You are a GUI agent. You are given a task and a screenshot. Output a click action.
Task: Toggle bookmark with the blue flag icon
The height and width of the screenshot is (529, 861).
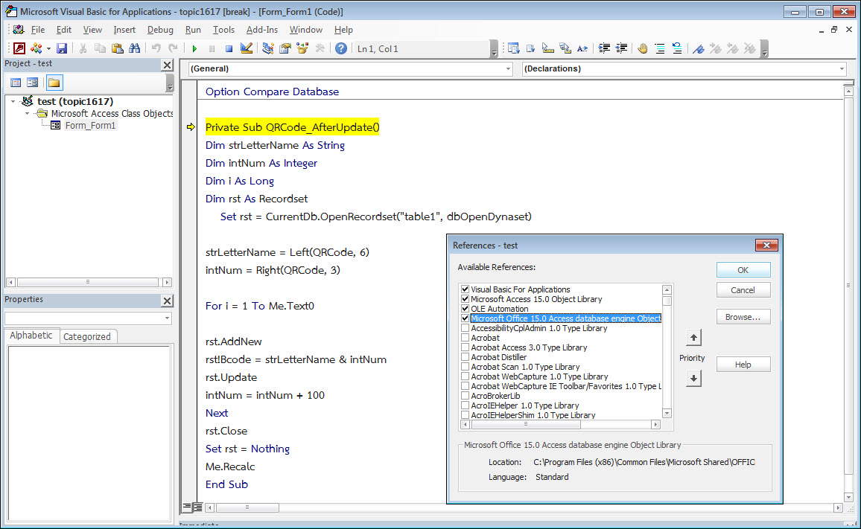tap(699, 48)
